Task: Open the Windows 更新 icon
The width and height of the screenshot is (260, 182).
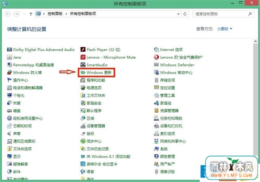Action: coord(83,73)
